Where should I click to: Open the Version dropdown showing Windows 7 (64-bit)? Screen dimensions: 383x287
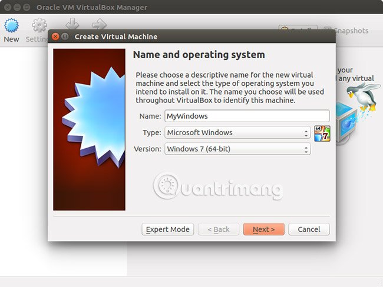[x=237, y=149]
